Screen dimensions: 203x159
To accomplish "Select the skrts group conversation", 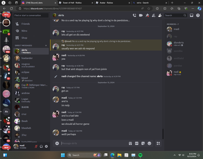I will (x=31, y=51).
